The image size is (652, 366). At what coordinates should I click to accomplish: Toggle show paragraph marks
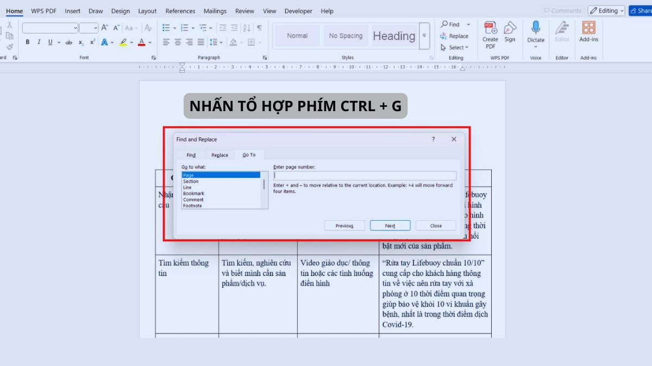(x=259, y=28)
